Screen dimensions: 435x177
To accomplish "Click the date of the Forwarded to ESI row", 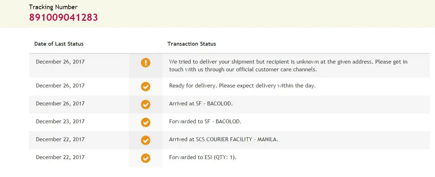I will (x=60, y=157).
